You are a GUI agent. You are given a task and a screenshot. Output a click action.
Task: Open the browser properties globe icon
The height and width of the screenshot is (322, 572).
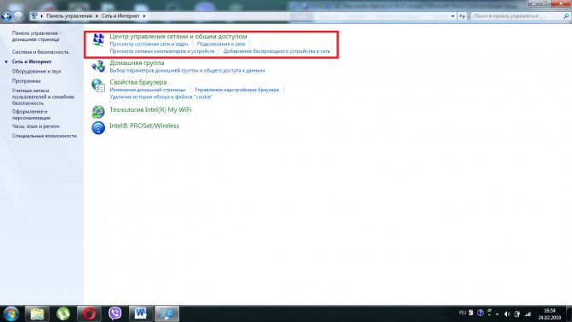pos(98,85)
